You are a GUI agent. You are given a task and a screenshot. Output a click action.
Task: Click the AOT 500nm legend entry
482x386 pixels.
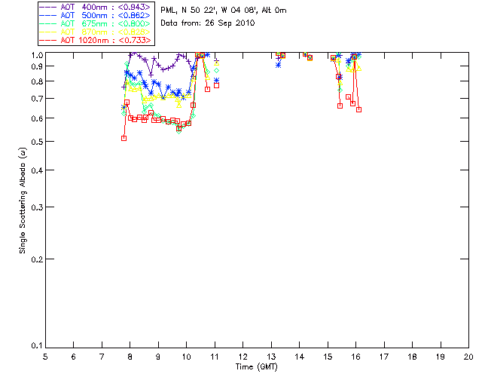tap(95, 15)
